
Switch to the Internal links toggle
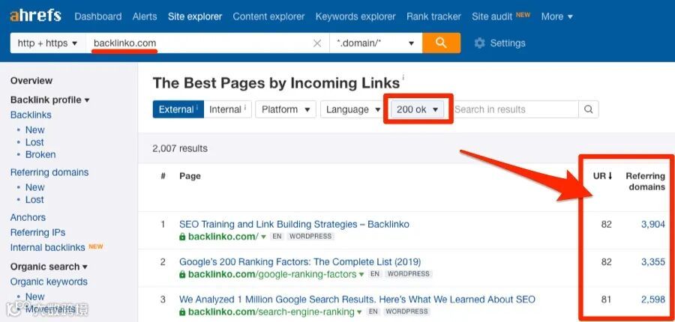(227, 109)
